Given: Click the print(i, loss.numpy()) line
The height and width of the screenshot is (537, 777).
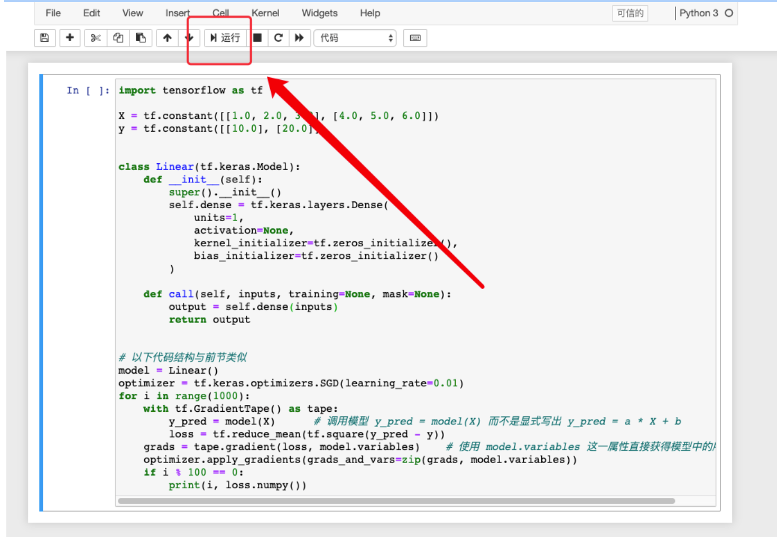Looking at the screenshot, I should pos(237,485).
